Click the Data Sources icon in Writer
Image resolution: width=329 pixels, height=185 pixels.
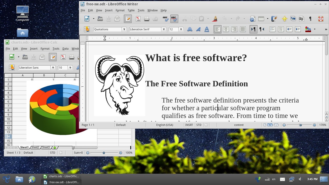pyautogui.click(x=301, y=18)
